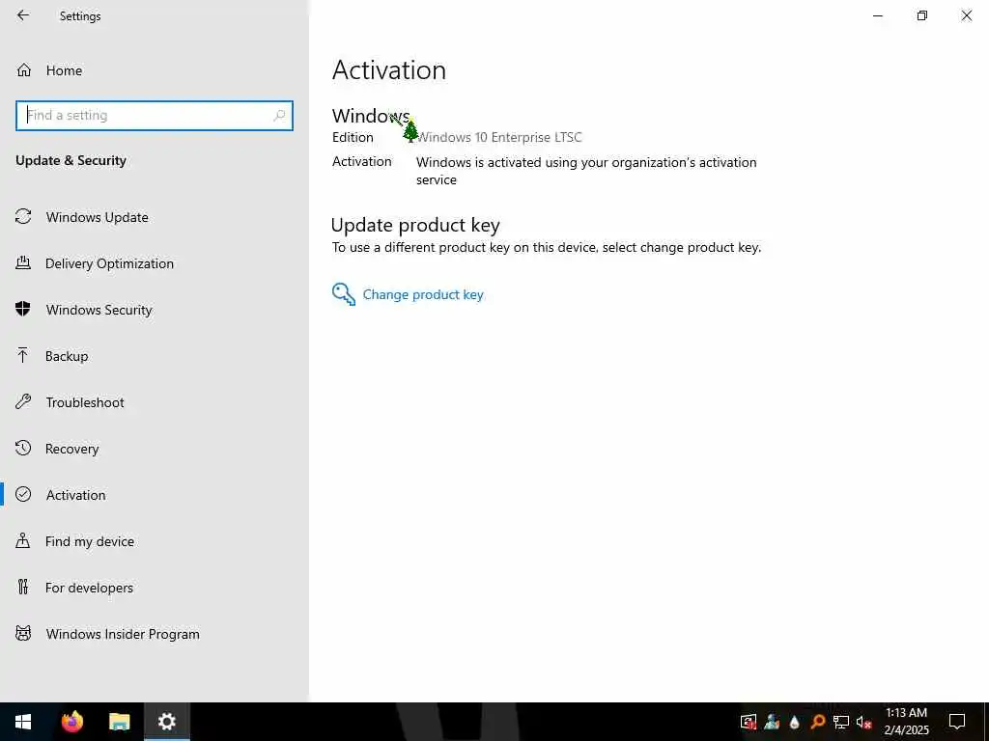Click the key icon beside Change product key
Viewport: 989px width, 741px height.
coord(344,294)
